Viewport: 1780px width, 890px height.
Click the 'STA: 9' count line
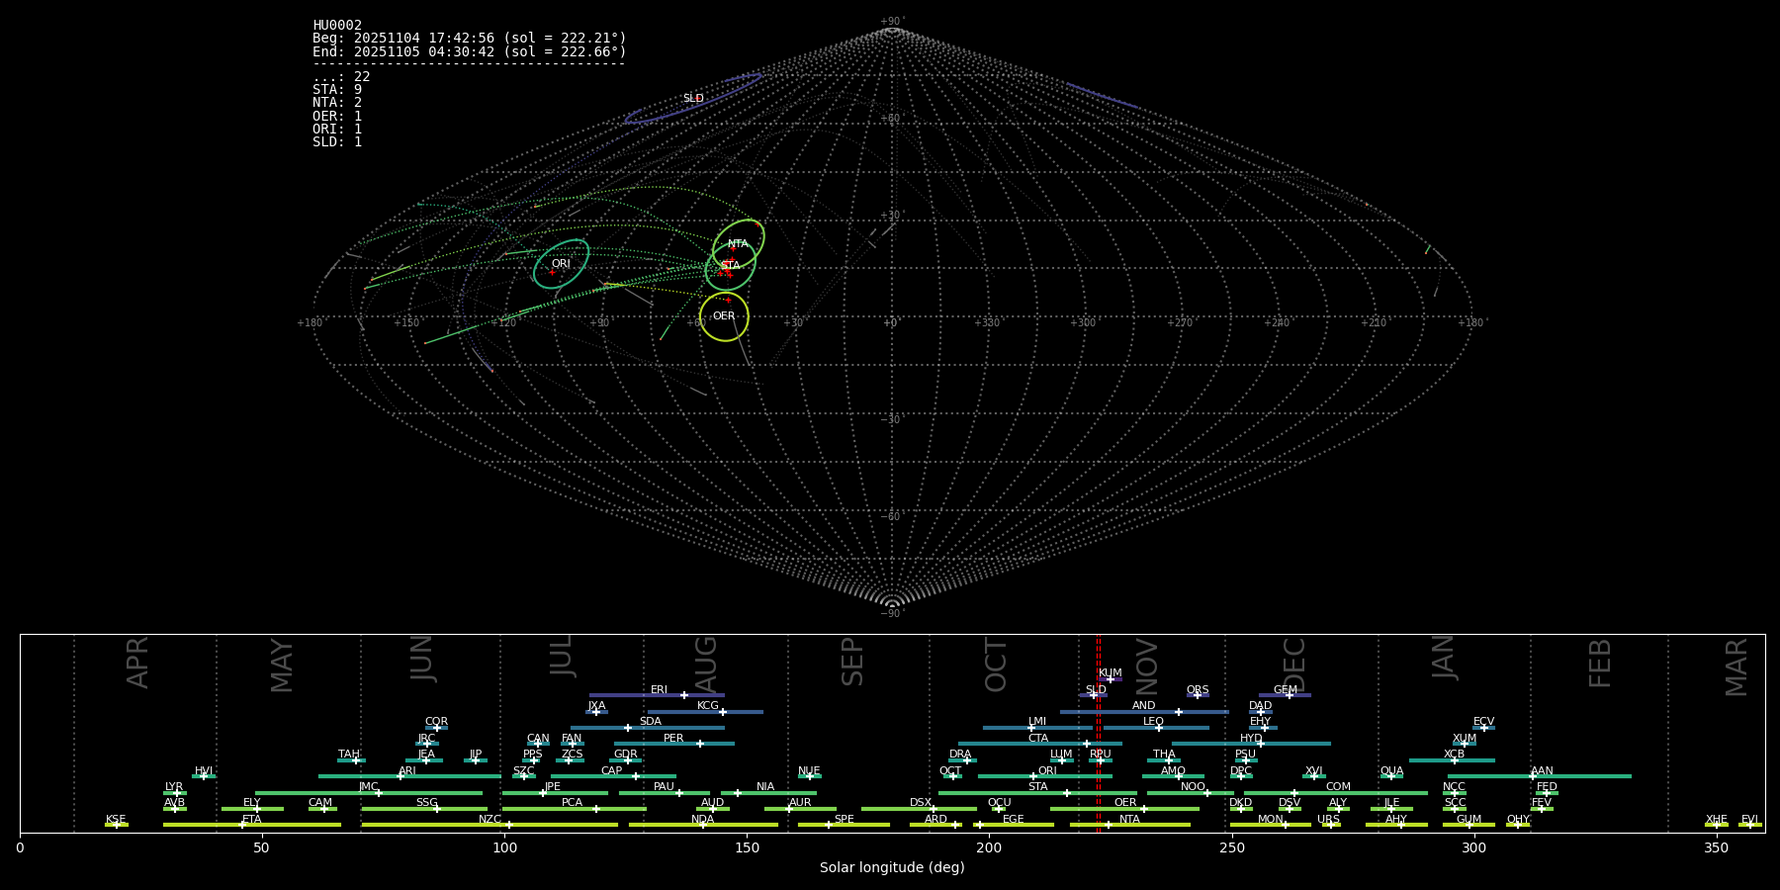[337, 89]
